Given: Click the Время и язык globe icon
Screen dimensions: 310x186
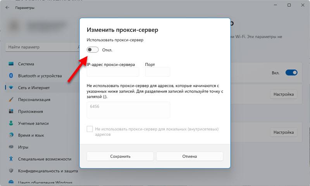Looking at the screenshot, I should pos(11,135).
